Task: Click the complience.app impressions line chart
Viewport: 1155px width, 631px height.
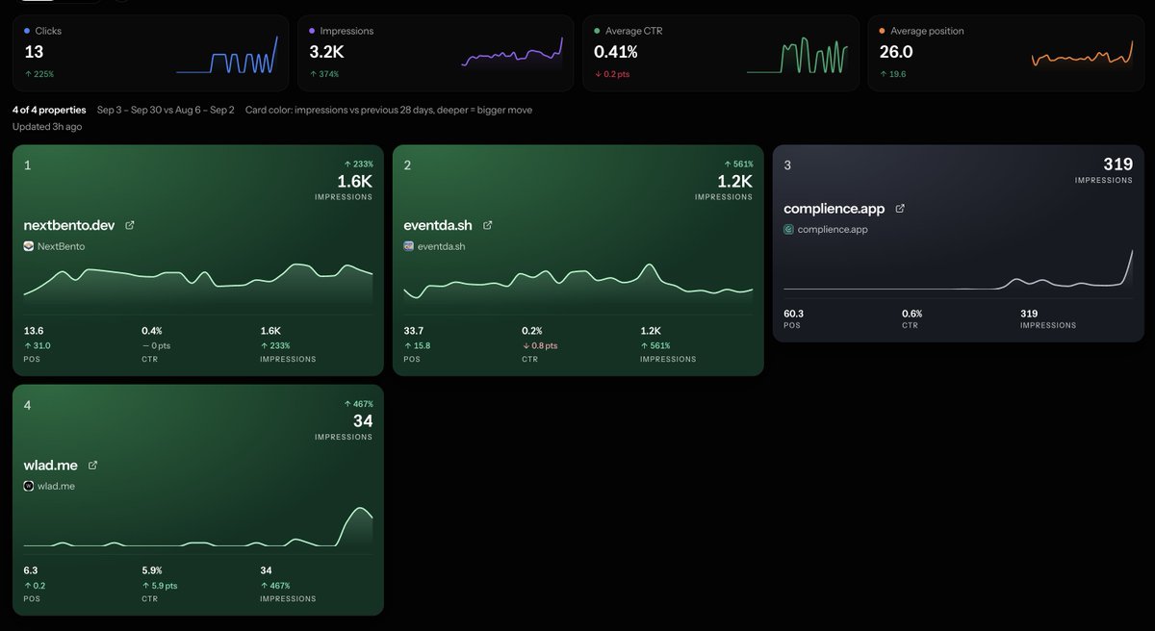Action: point(959,269)
